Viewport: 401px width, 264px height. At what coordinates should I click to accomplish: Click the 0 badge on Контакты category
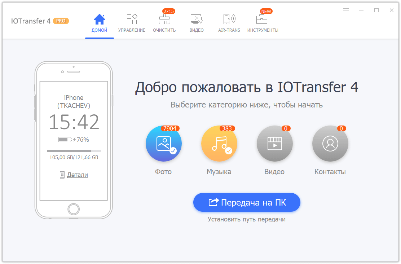coord(341,128)
